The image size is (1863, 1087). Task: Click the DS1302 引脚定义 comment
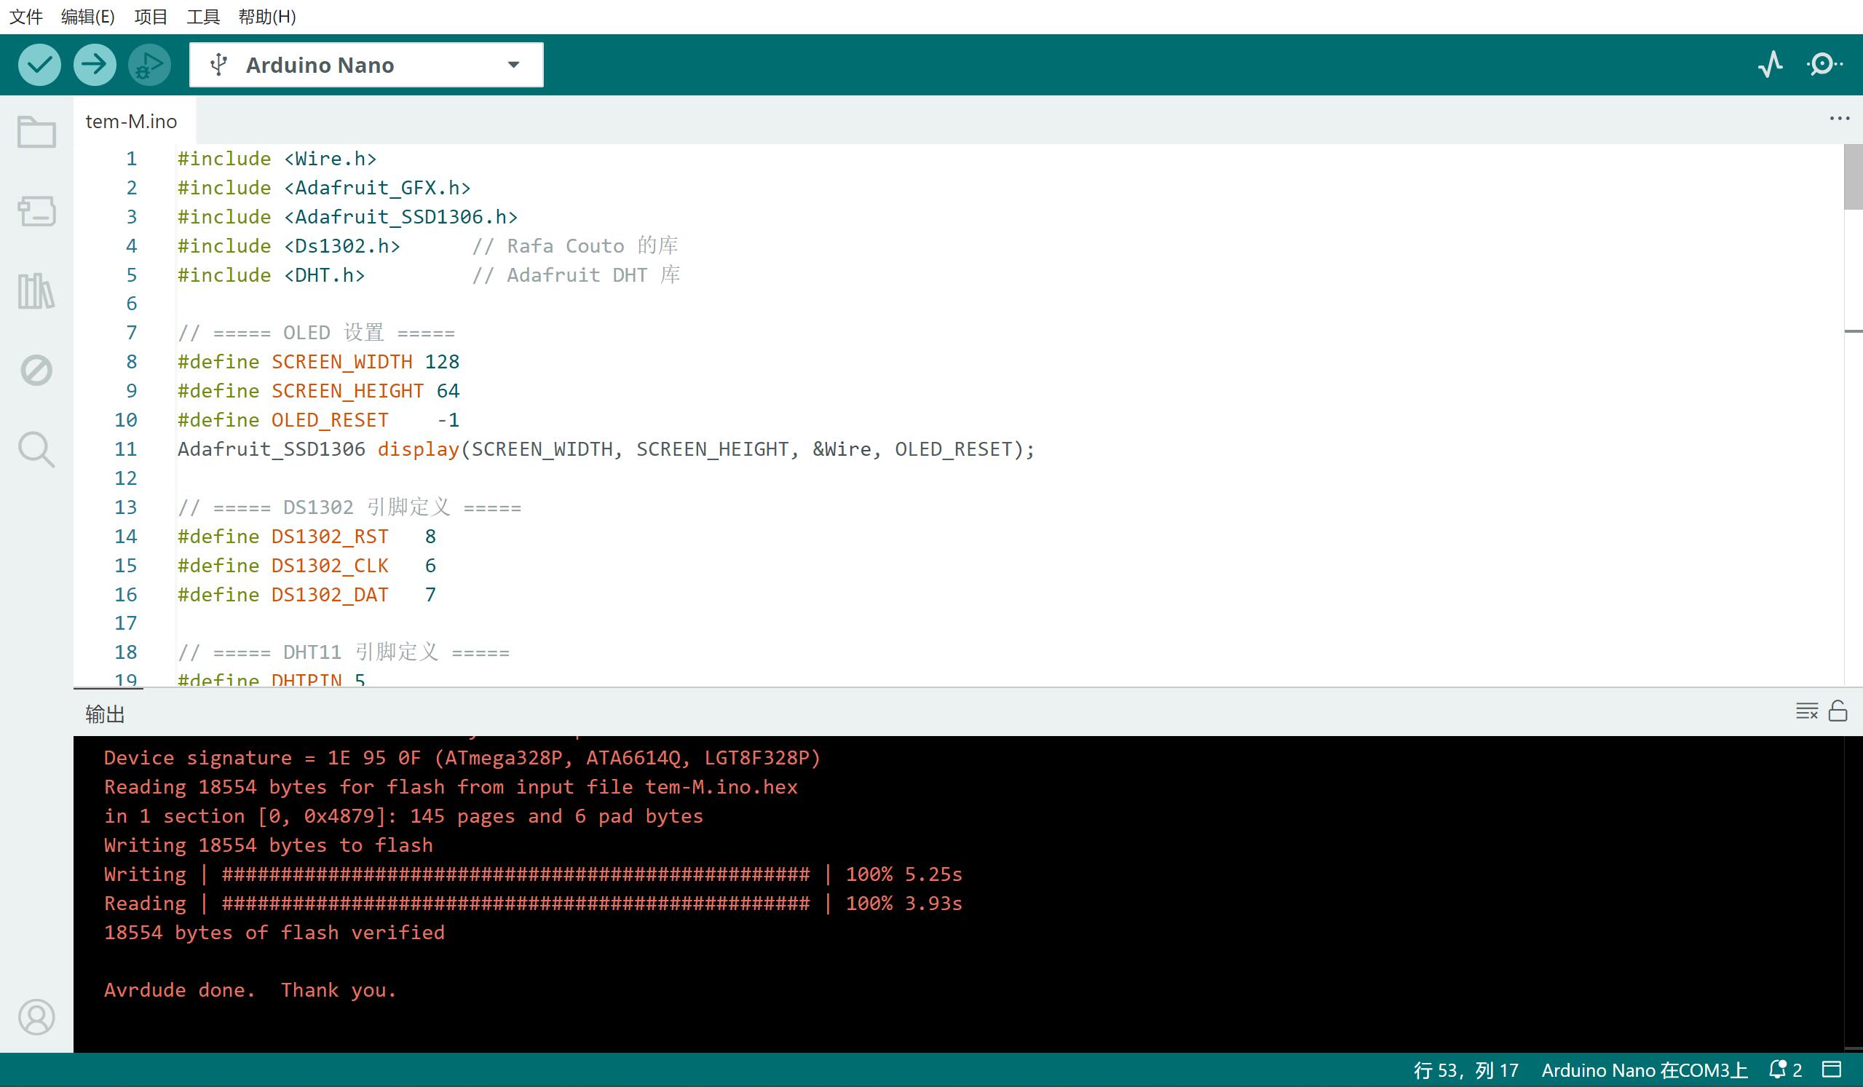pyautogui.click(x=349, y=507)
